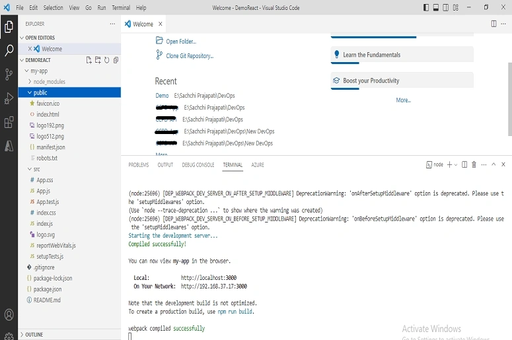Collapse the my-app folder
The image size is (512, 340).
pos(27,71)
